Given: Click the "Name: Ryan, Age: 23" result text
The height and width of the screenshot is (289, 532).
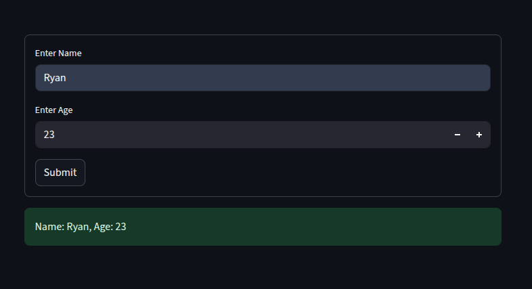Looking at the screenshot, I should tap(81, 227).
